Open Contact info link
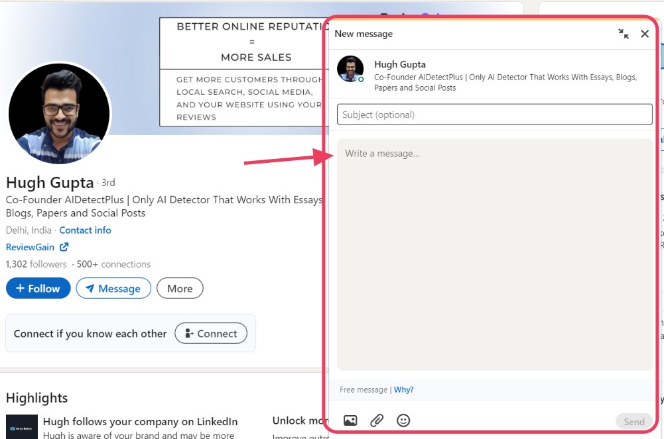The height and width of the screenshot is (439, 664). coord(85,230)
